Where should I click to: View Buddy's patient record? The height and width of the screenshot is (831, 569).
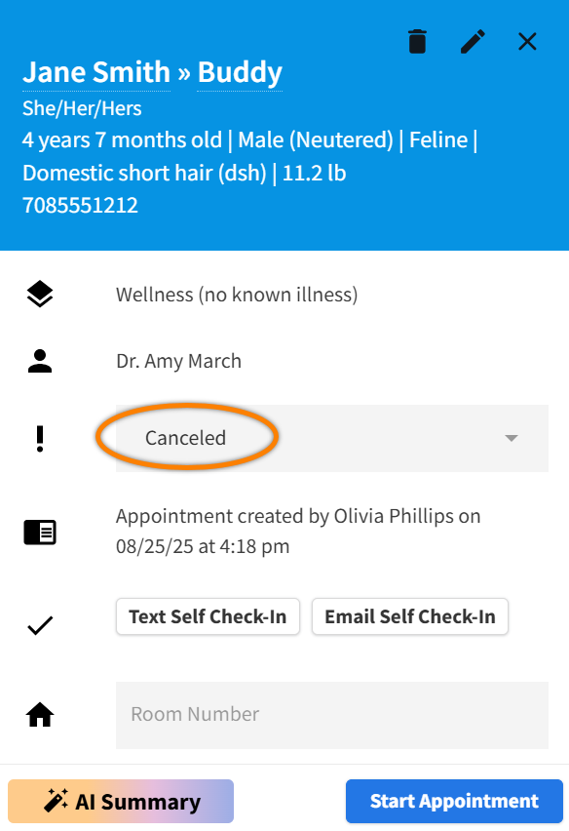point(239,73)
